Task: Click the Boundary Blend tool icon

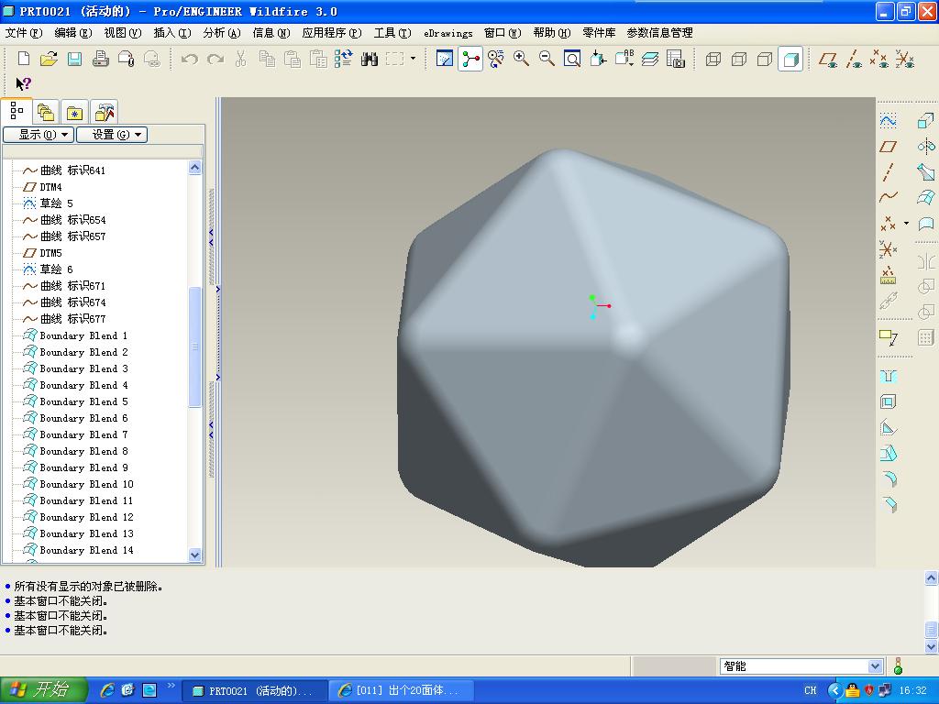Action: 926,197
